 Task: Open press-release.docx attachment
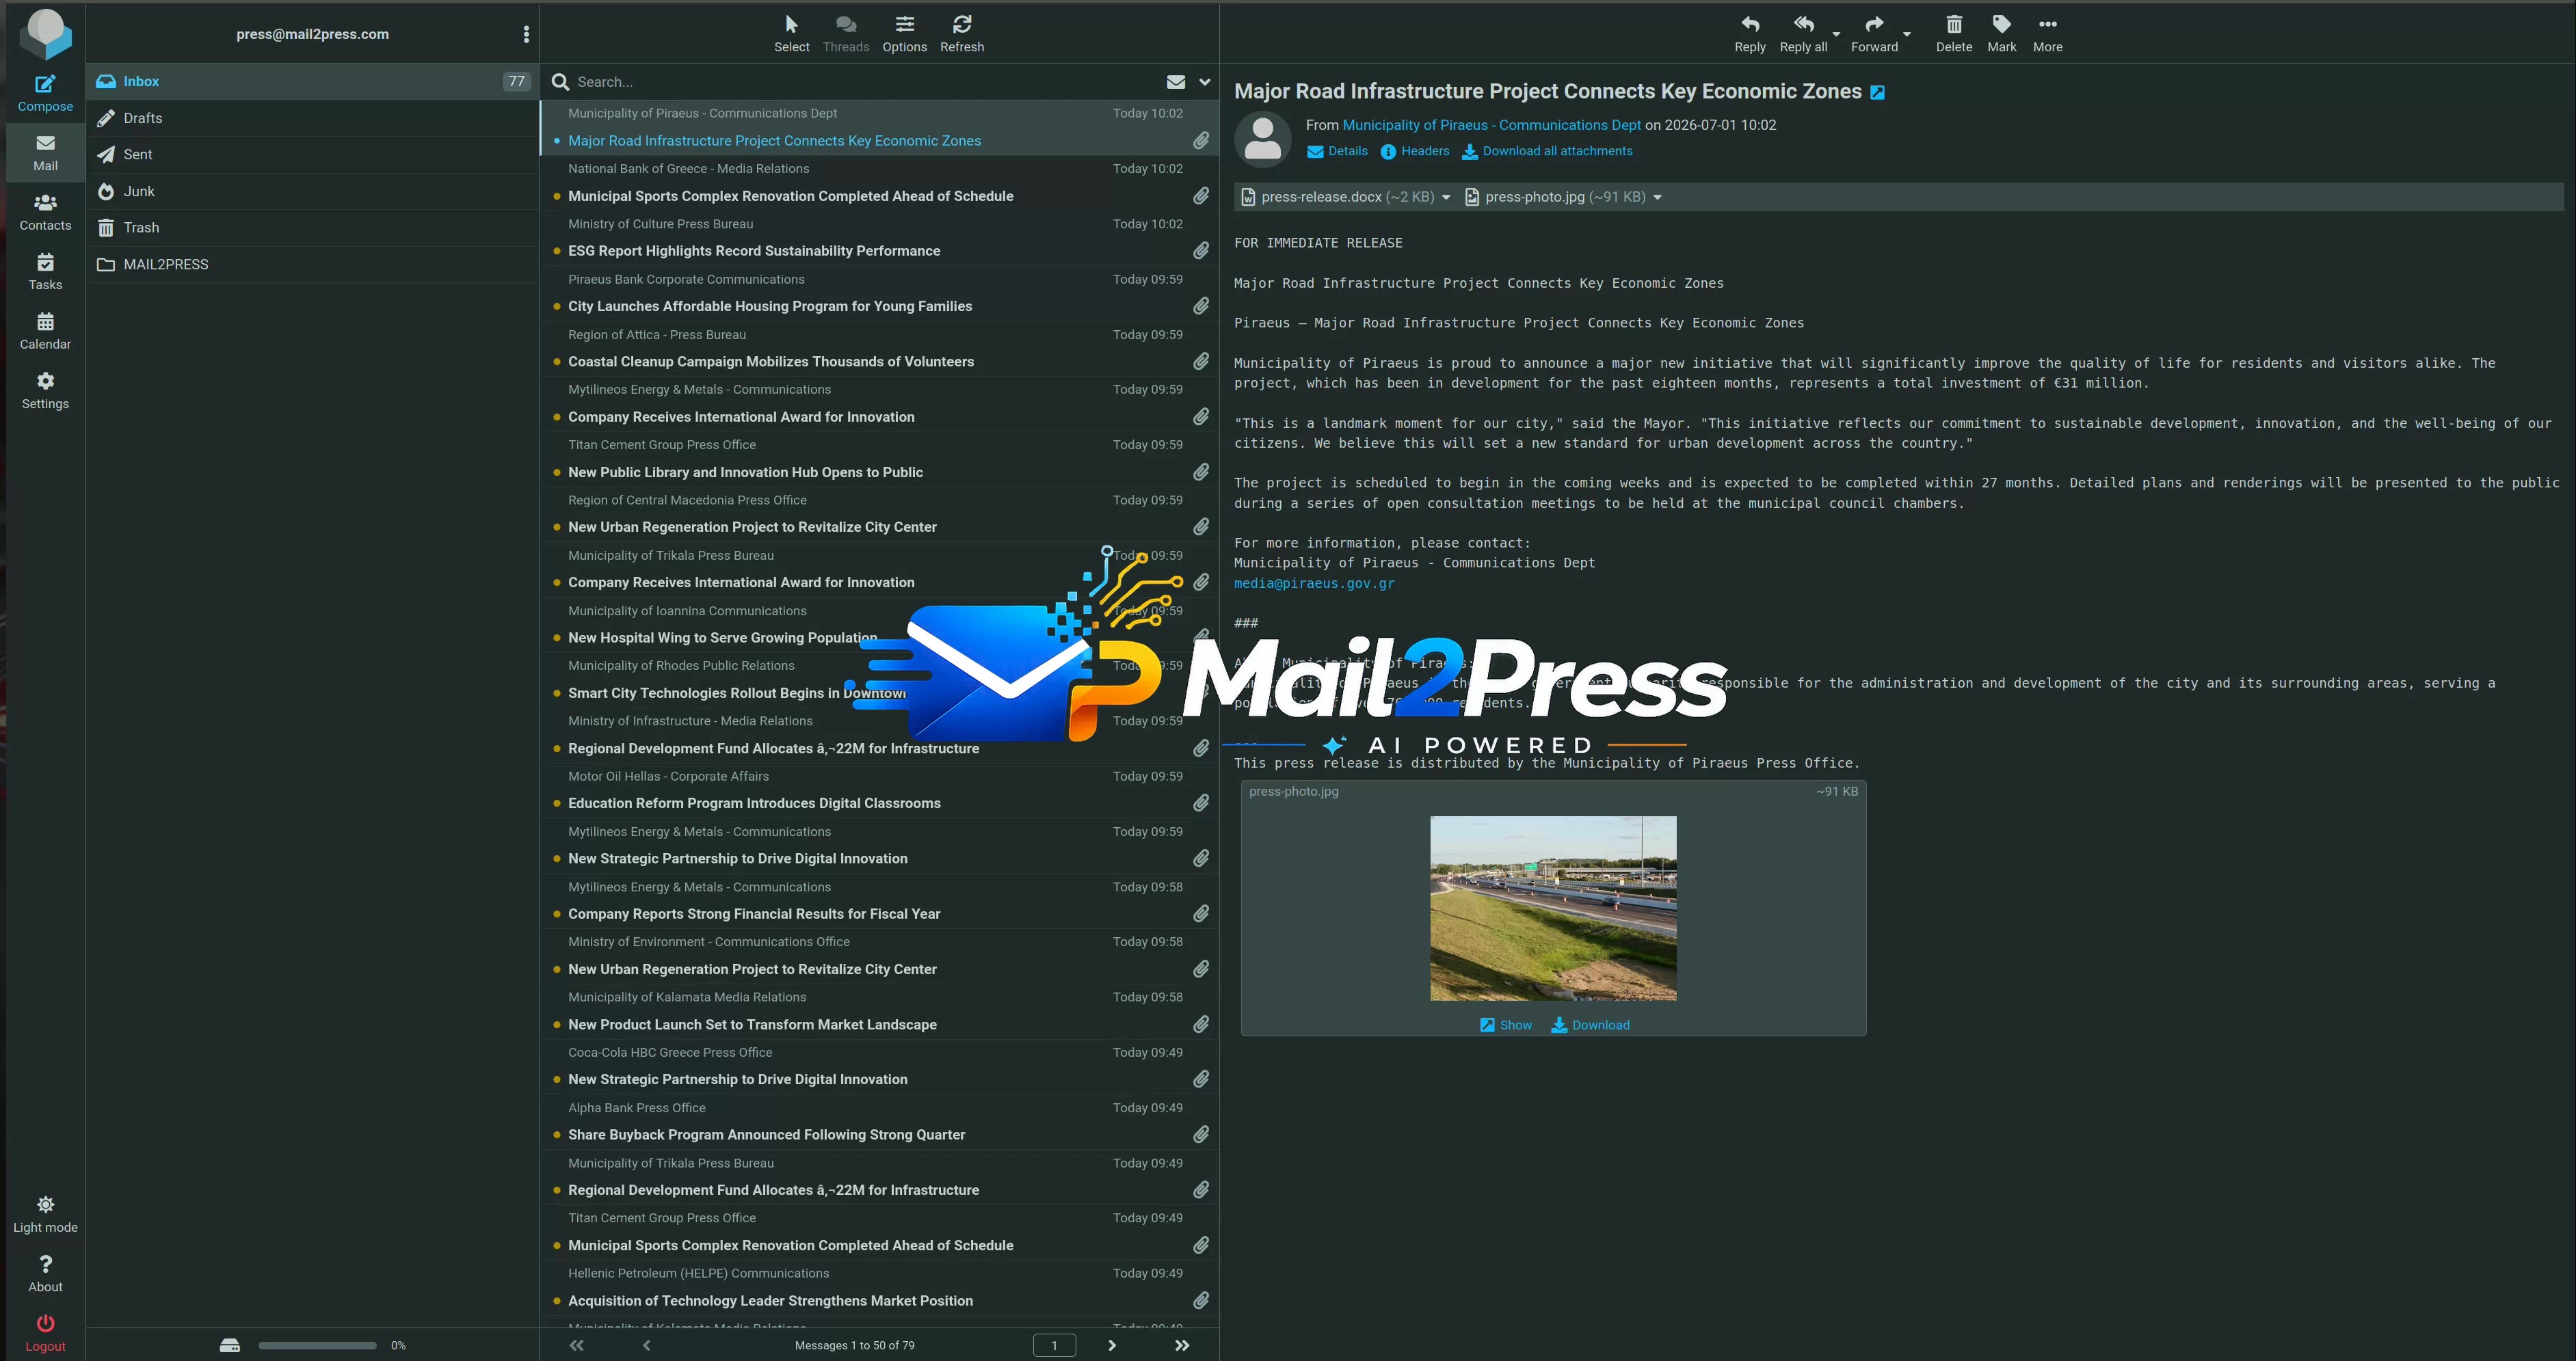[1337, 197]
